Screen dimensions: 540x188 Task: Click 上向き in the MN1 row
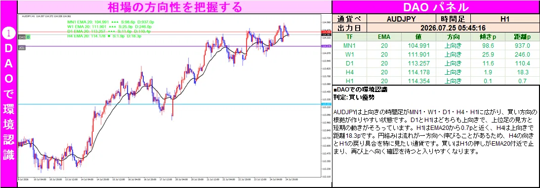(453, 46)
